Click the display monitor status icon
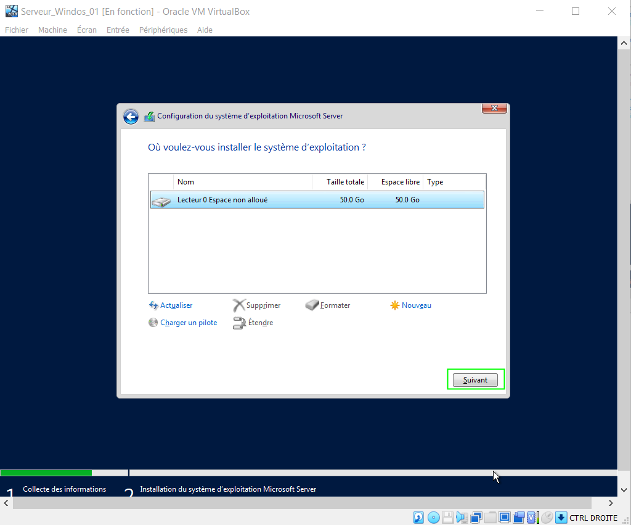The width and height of the screenshot is (631, 525). [505, 518]
